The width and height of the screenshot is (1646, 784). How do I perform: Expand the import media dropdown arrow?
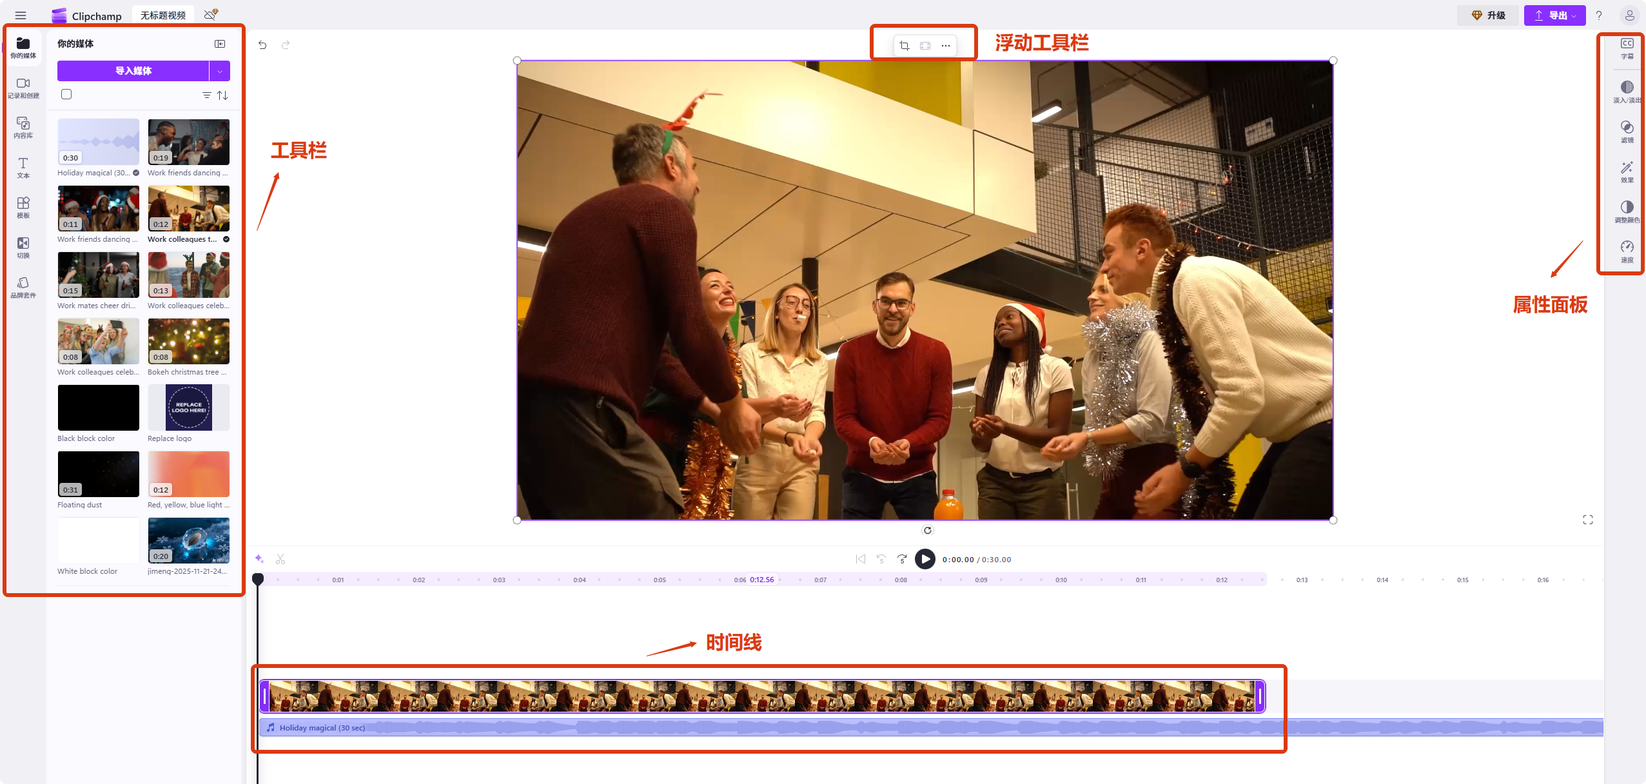tap(220, 71)
